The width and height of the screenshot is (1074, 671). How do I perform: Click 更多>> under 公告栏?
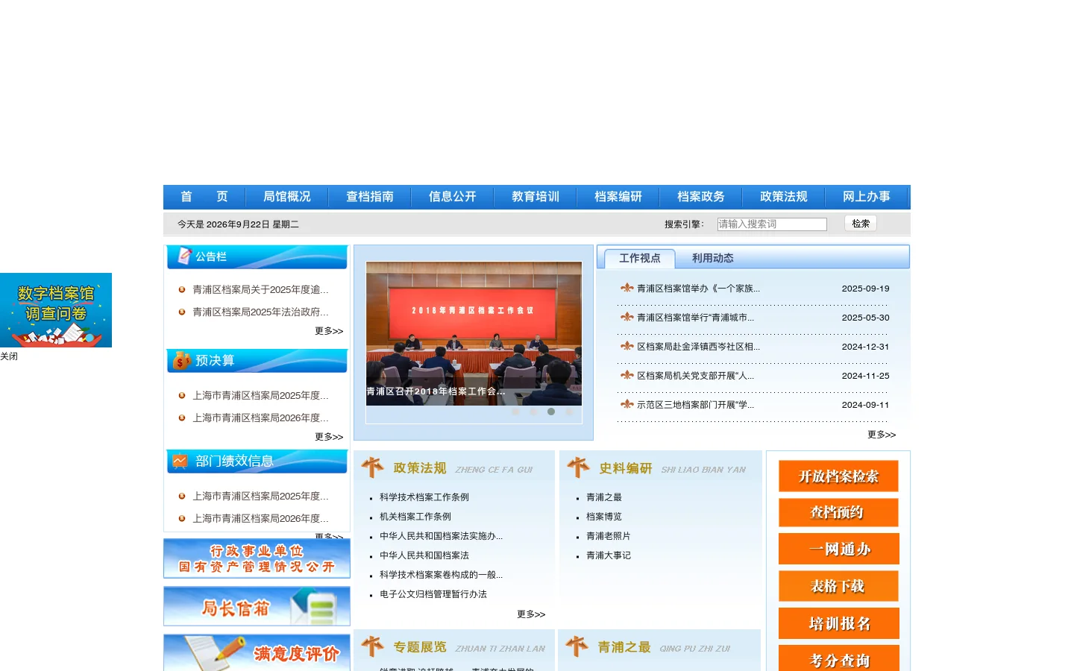point(329,331)
